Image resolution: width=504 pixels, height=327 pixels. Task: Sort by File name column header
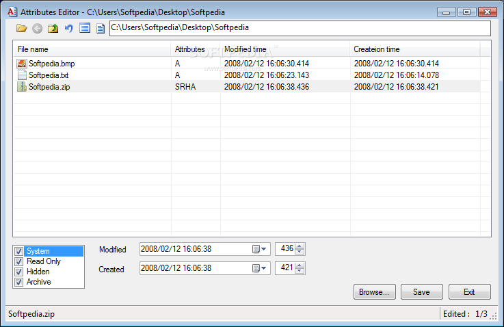click(x=92, y=49)
